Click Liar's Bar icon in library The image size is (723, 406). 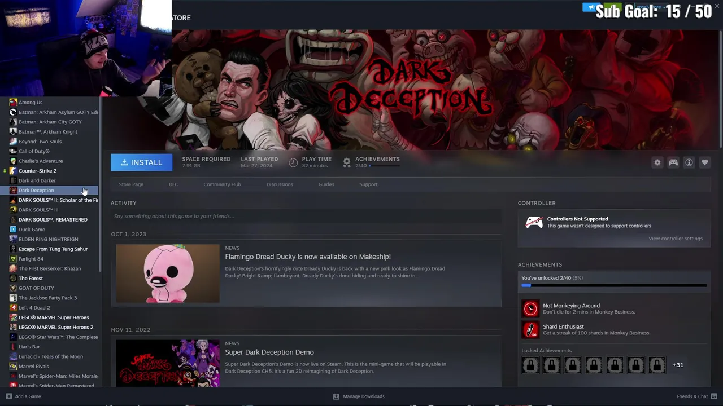point(13,347)
